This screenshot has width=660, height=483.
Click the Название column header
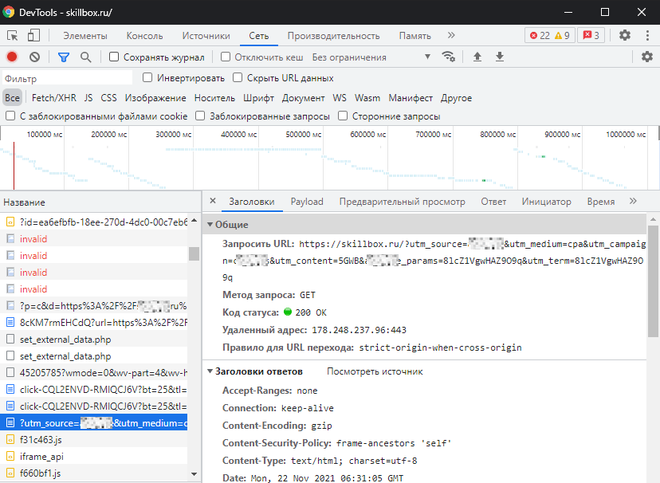(x=100, y=202)
